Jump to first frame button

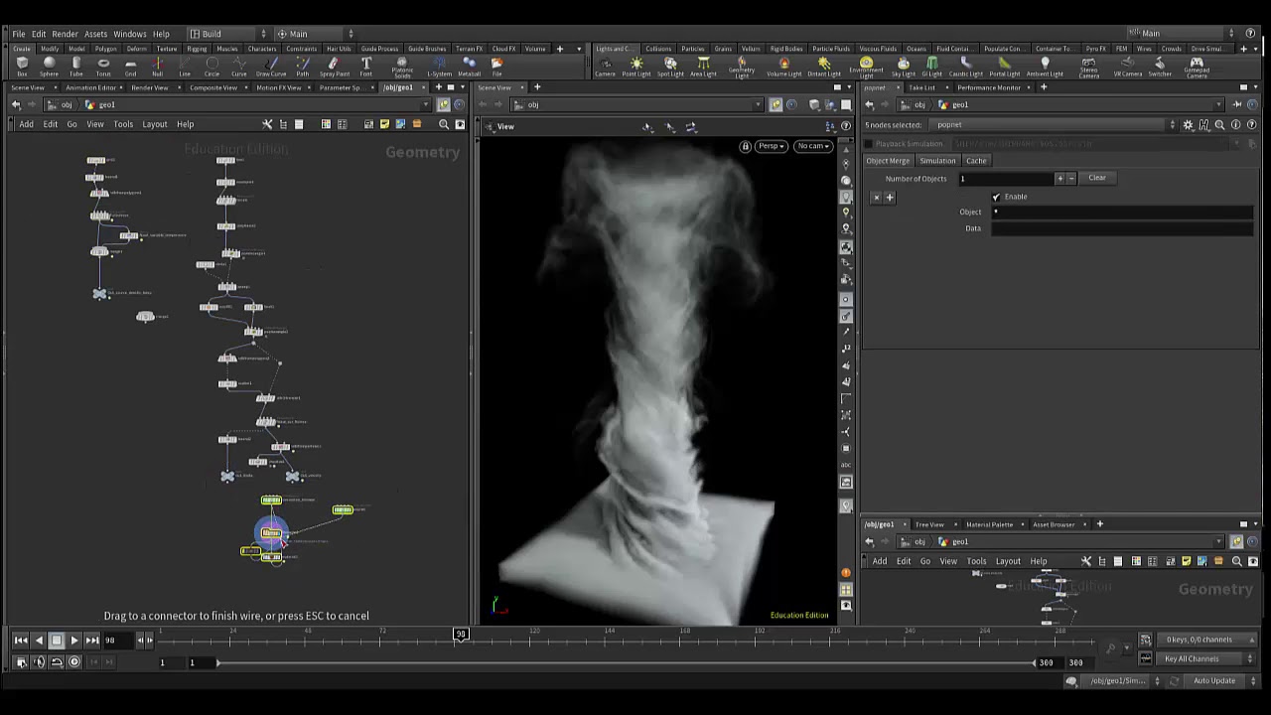[21, 641]
